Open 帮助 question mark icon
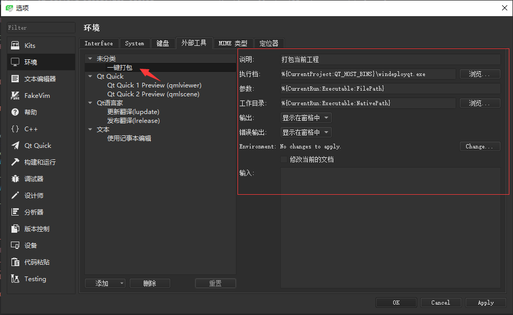This screenshot has width=513, height=315. click(x=15, y=112)
